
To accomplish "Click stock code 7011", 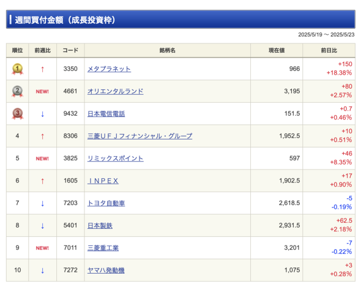I will click(70, 247).
